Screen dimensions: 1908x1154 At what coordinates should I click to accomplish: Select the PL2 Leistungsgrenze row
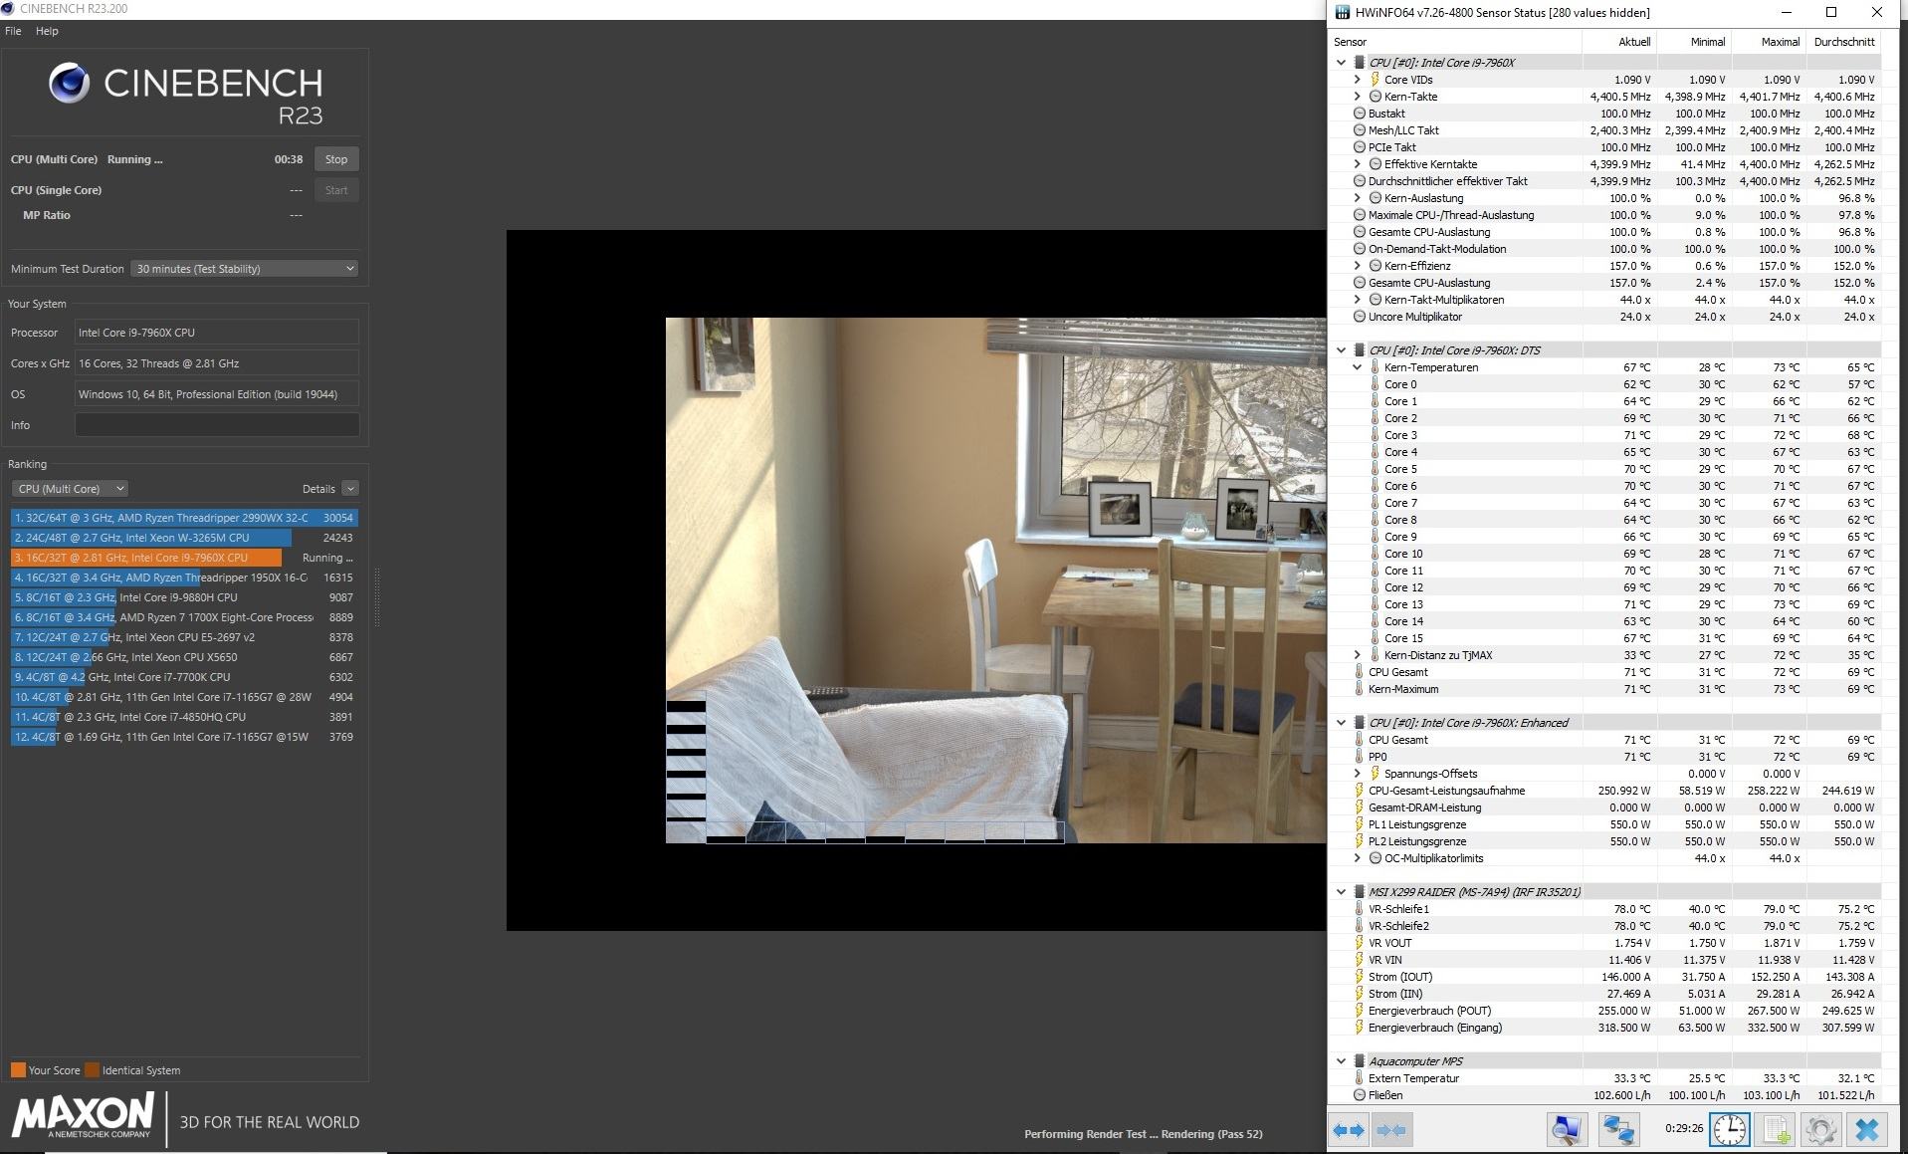coord(1606,841)
